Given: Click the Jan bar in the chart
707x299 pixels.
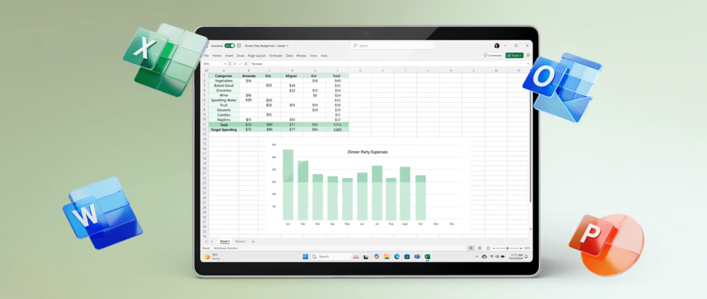Looking at the screenshot, I should (x=288, y=184).
